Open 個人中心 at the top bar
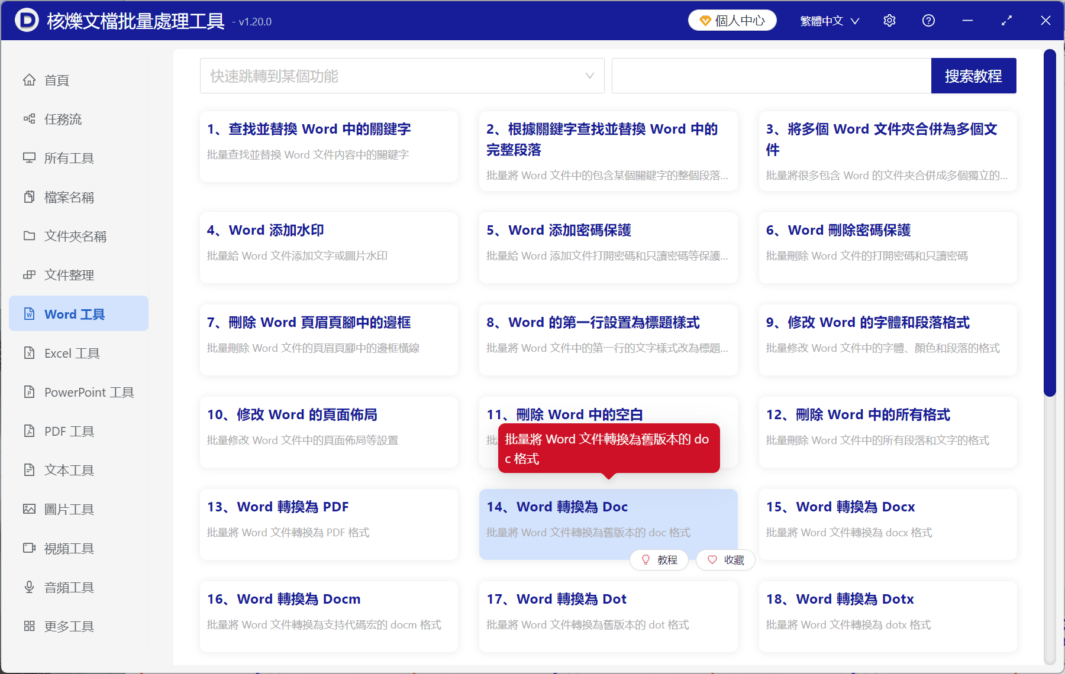1065x674 pixels. tap(732, 20)
